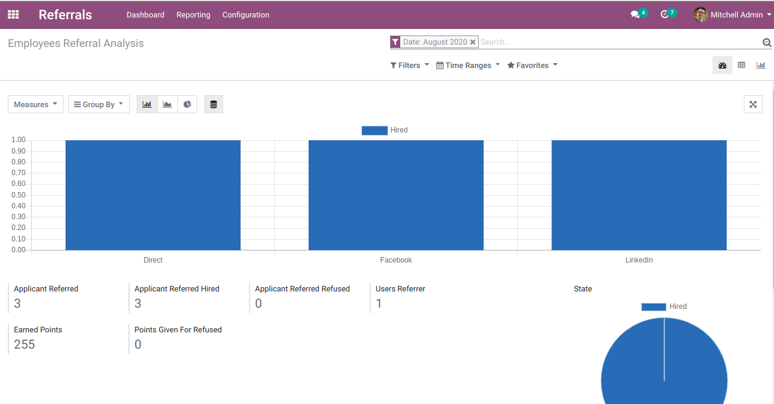
Task: Switch to graph view
Action: 761,65
